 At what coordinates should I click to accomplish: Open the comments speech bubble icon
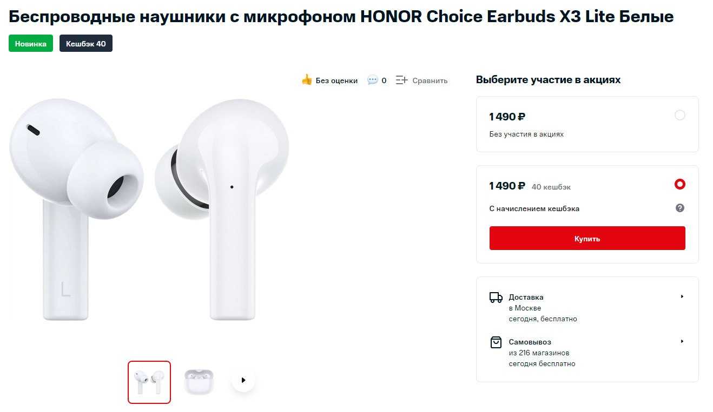point(372,80)
